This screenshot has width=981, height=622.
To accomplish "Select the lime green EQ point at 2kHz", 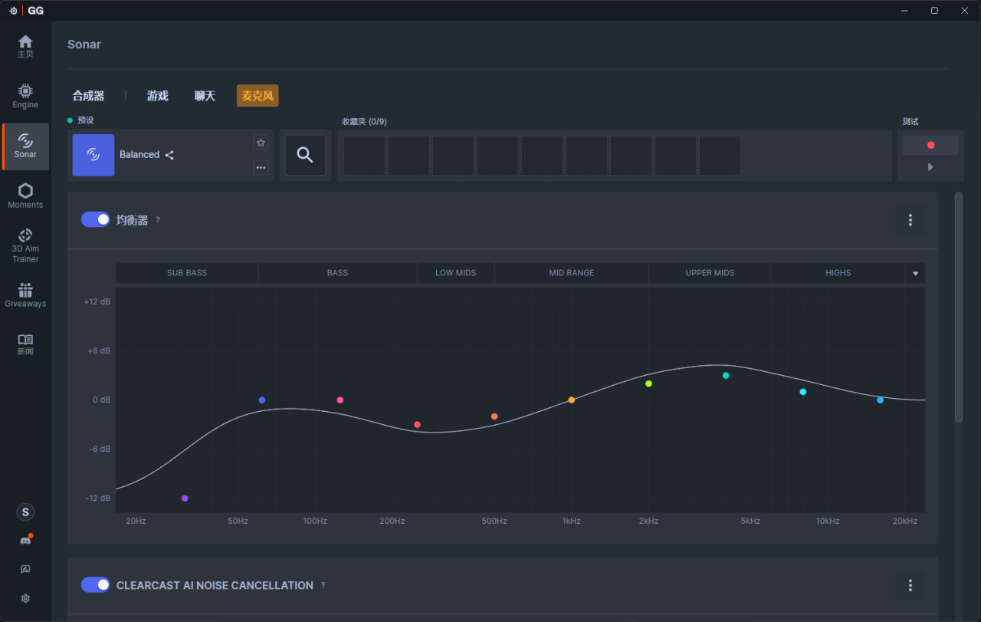I will click(648, 383).
